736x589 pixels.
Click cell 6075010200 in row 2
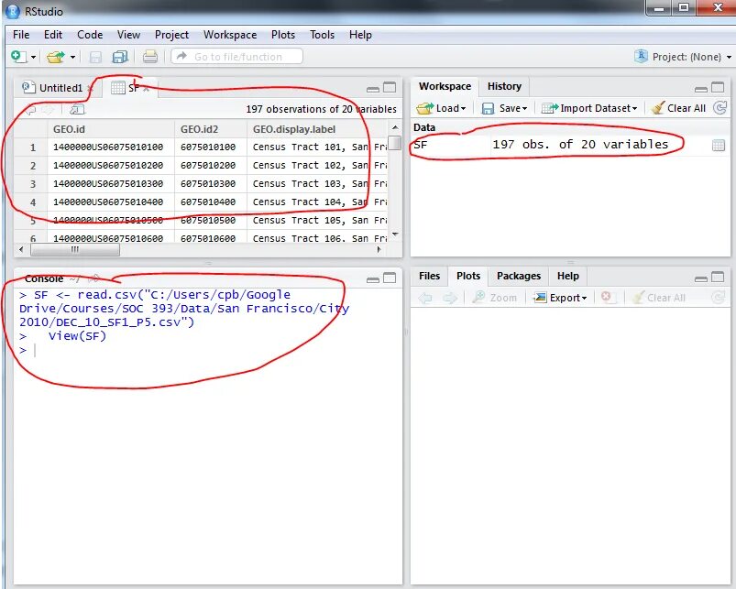pos(208,165)
